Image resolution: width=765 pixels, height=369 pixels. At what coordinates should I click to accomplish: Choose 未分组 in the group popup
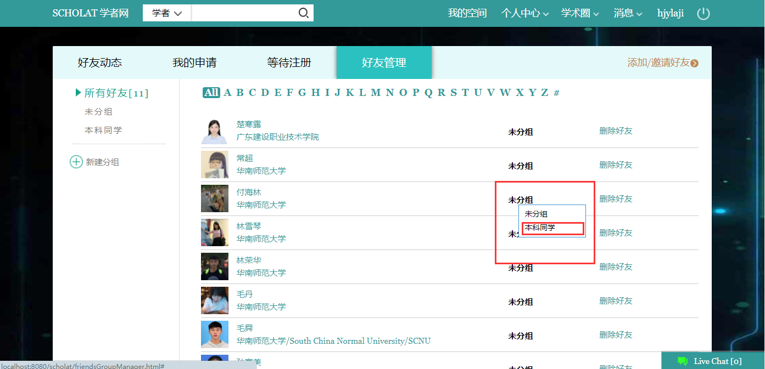click(x=536, y=214)
